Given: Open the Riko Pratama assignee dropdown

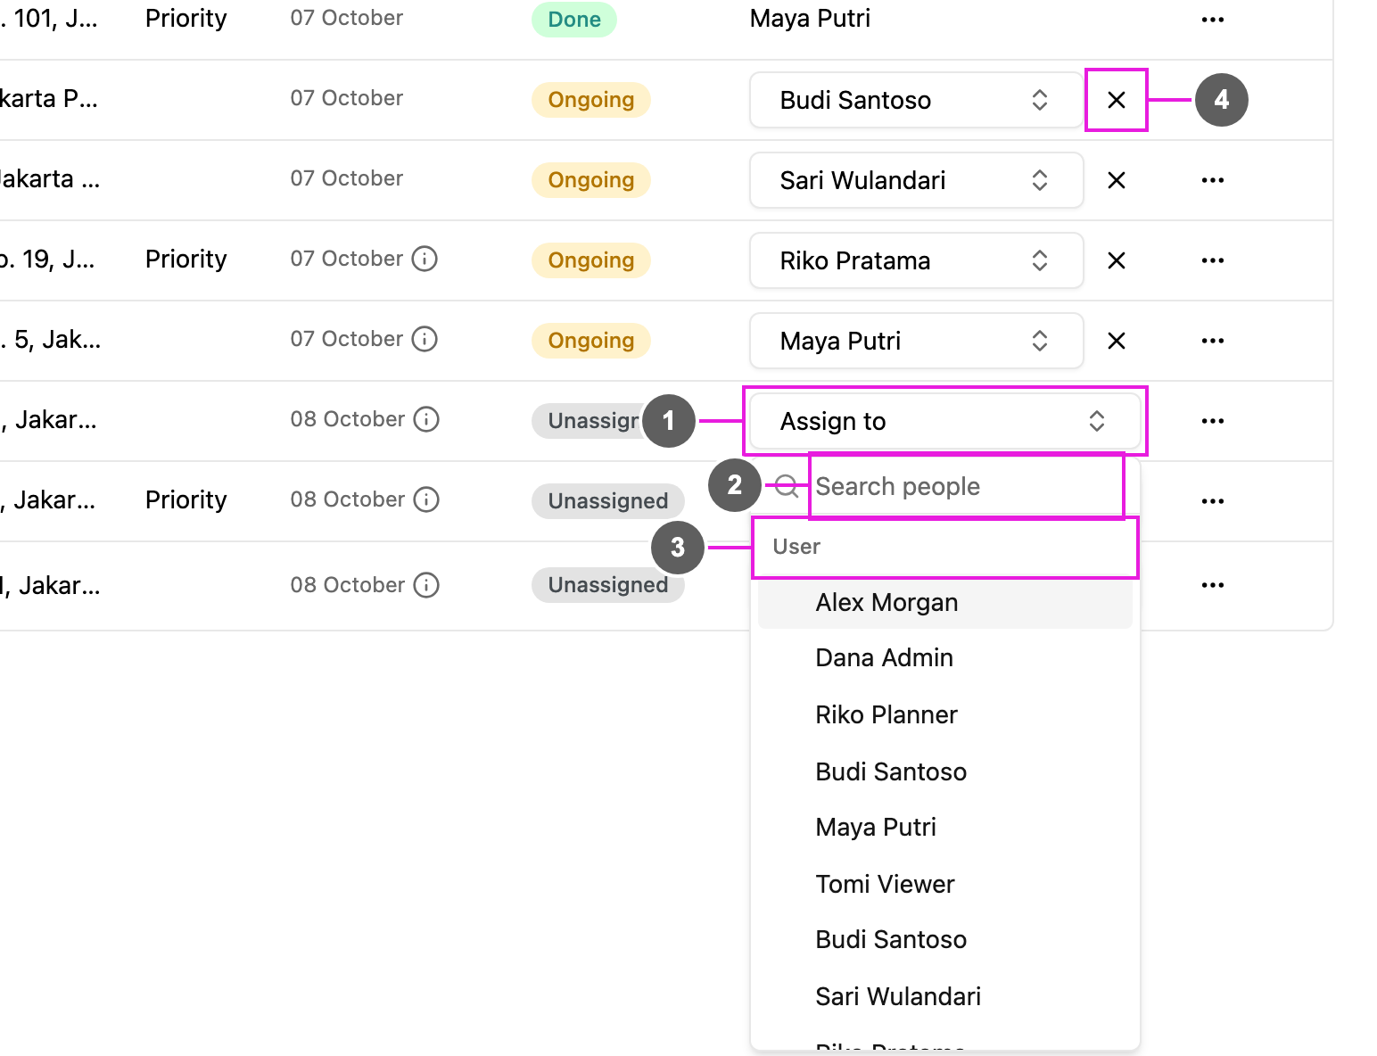Looking at the screenshot, I should [916, 260].
